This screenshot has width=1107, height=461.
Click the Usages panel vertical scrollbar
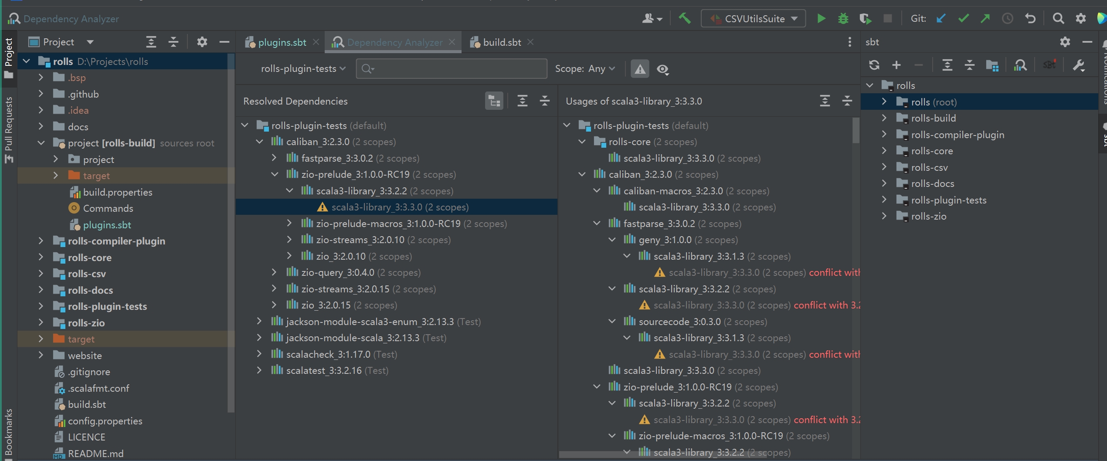(856, 130)
